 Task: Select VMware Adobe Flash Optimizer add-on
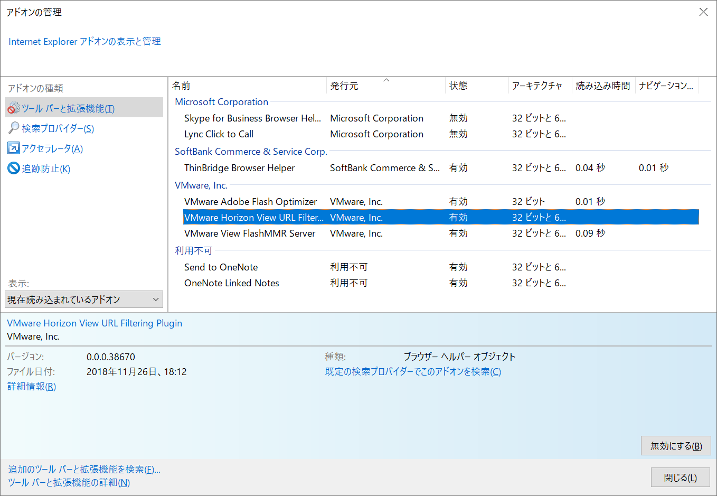(441, 202)
